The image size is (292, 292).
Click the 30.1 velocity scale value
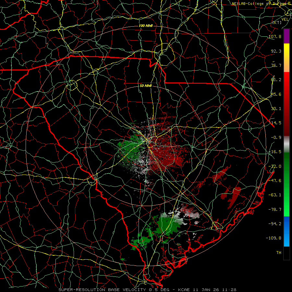[x=276, y=109]
